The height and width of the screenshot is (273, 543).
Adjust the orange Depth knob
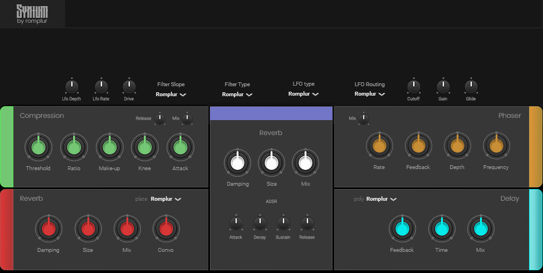pos(457,146)
